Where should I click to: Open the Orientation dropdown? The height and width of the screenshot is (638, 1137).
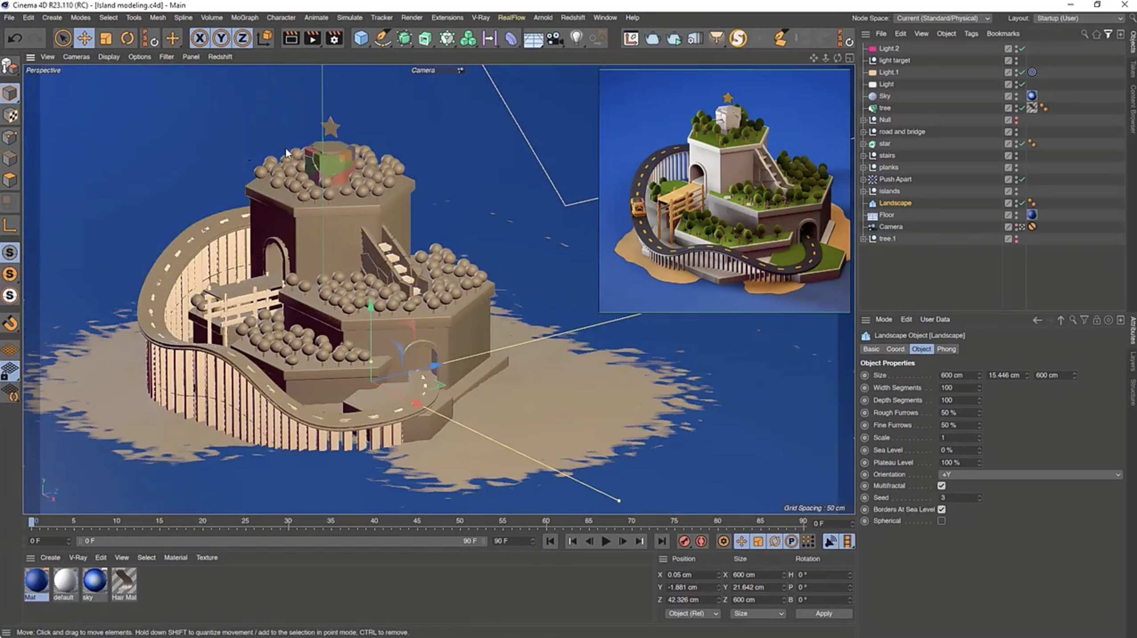[x=1029, y=474]
